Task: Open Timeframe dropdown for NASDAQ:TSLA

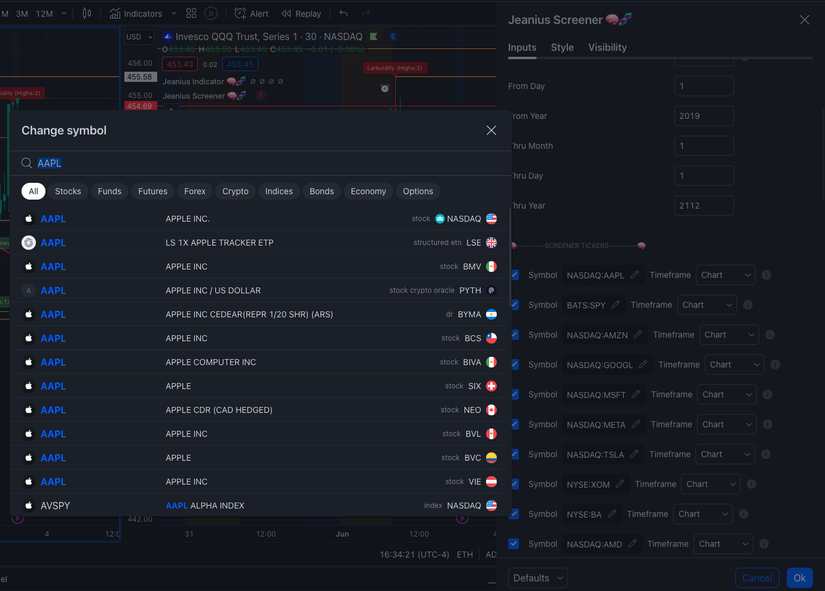Action: coord(725,454)
